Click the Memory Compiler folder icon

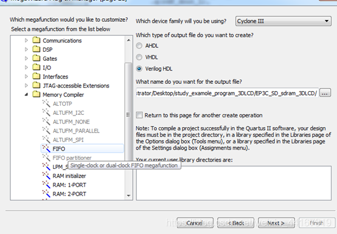coord(36,94)
